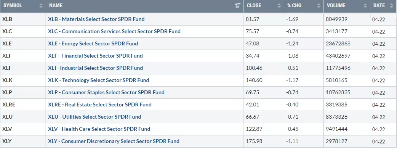Open XLI Industrial Select Sector fund link

(x=96, y=68)
